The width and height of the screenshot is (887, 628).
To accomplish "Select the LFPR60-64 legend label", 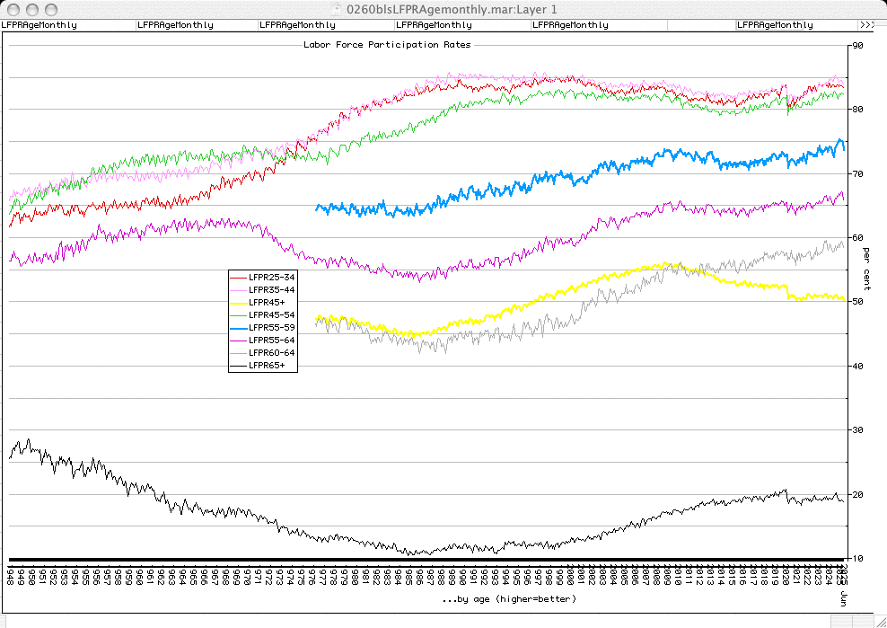I will coord(272,353).
